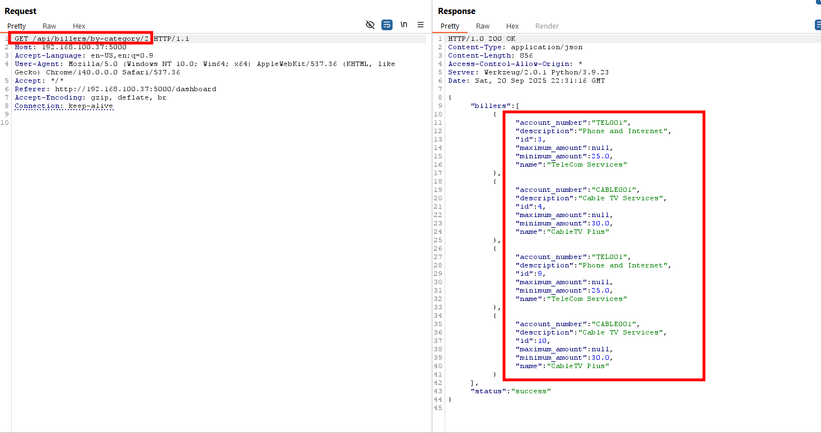Switch Request view to Raw tab
Image resolution: width=821 pixels, height=433 pixels.
(x=49, y=26)
